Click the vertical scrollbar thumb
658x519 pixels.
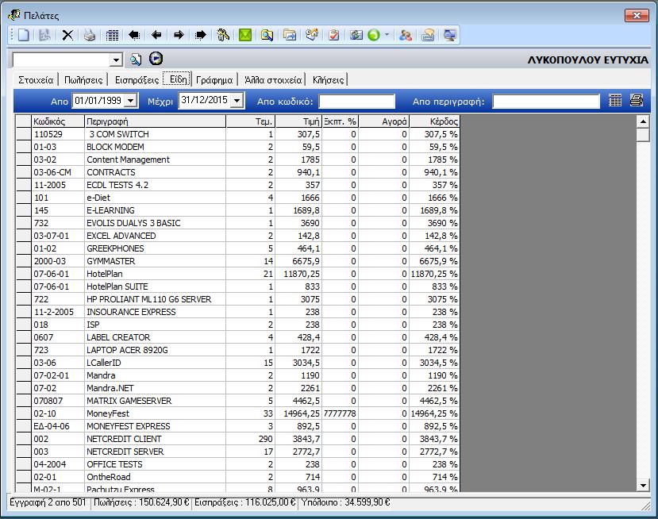643,135
